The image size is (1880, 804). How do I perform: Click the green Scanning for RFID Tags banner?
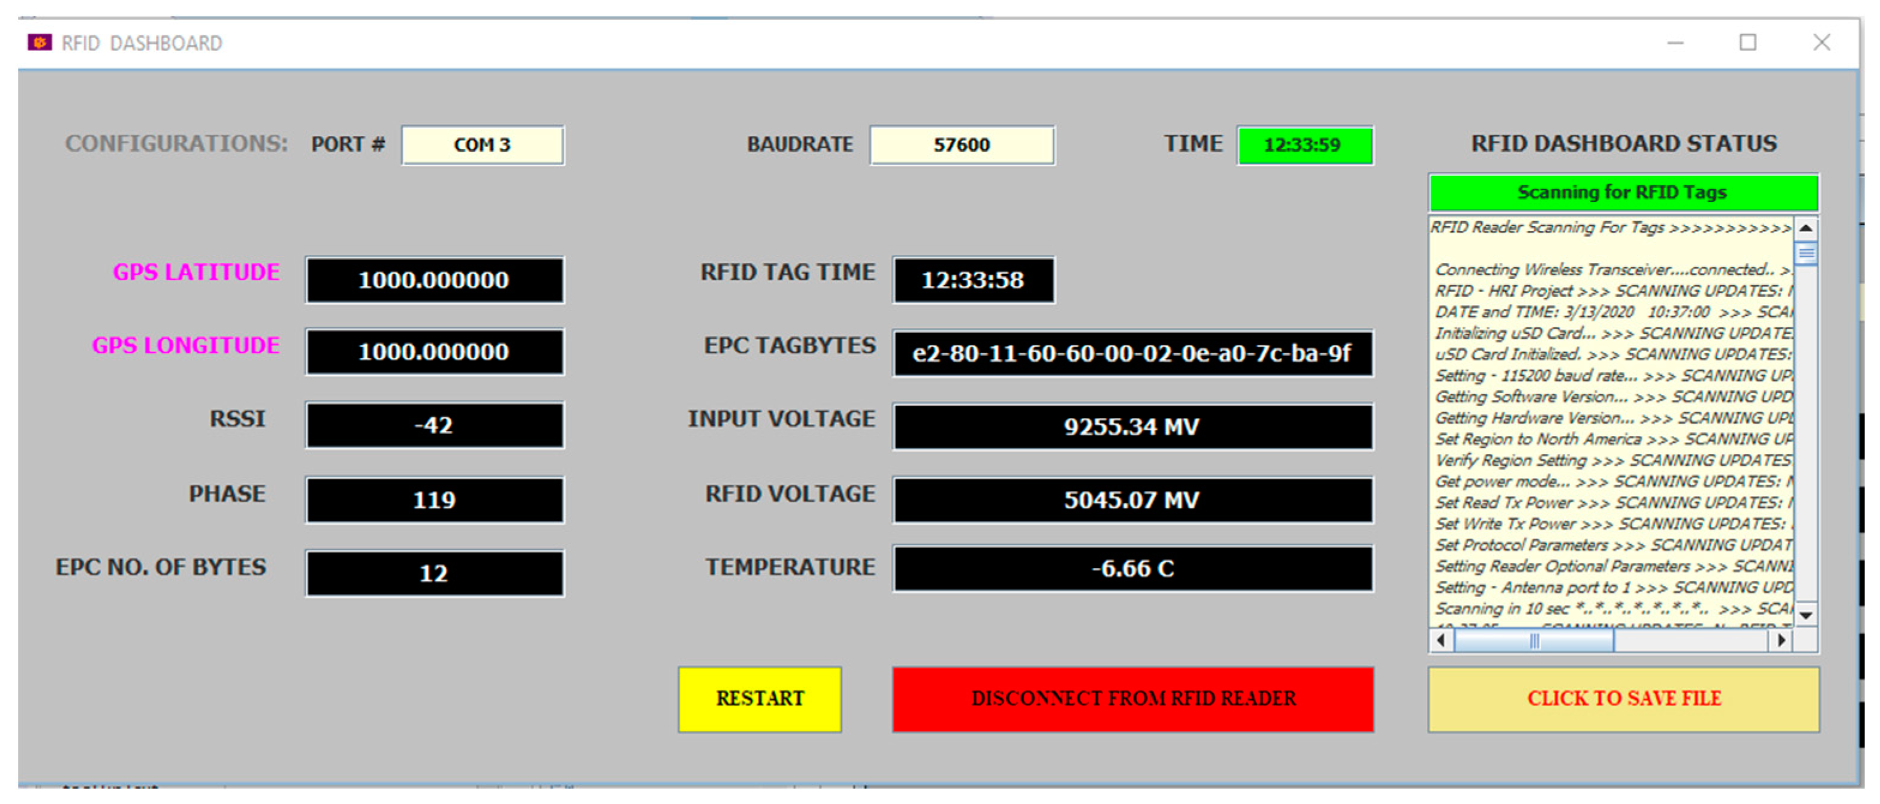coord(1622,192)
